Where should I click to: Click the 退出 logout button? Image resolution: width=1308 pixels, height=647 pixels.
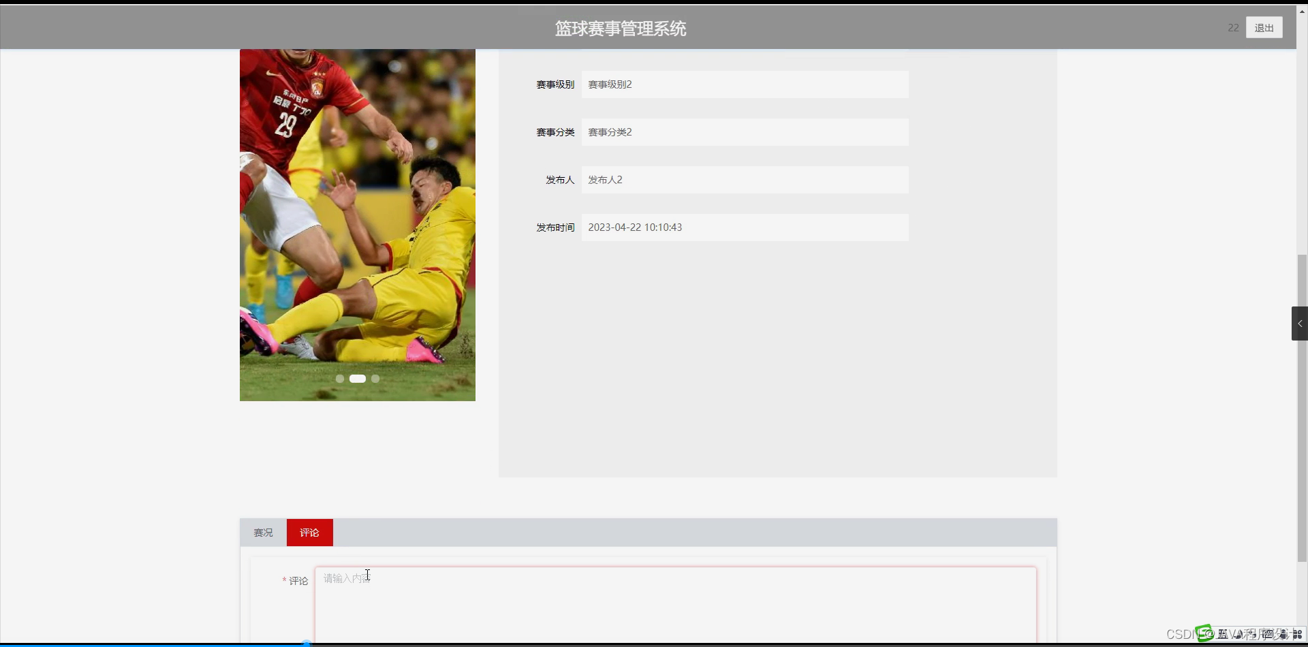pyautogui.click(x=1264, y=28)
